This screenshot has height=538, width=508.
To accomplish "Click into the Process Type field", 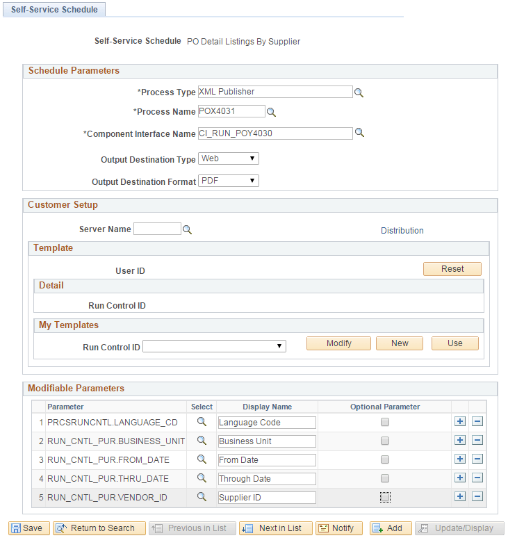I will (275, 92).
